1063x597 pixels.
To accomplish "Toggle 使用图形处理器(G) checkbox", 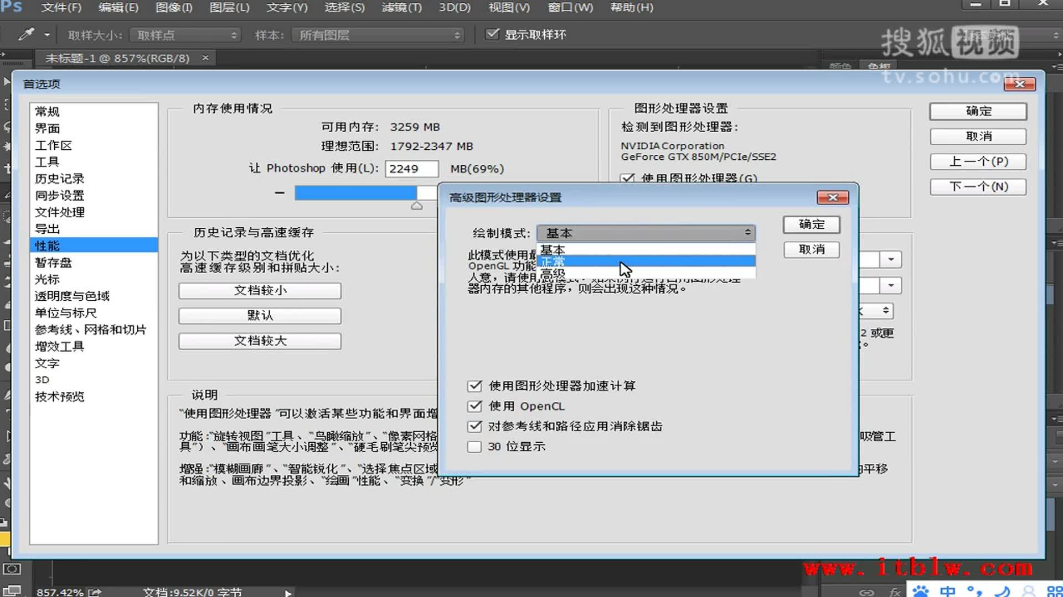I will pyautogui.click(x=627, y=178).
